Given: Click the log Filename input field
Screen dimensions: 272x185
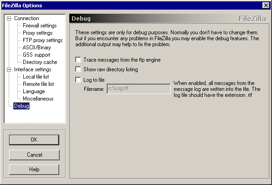Looking at the screenshot, I should coord(139,89).
